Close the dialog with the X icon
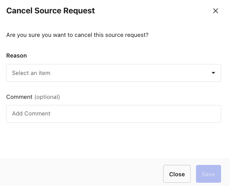Viewport: 230px width, 186px height. point(215,11)
